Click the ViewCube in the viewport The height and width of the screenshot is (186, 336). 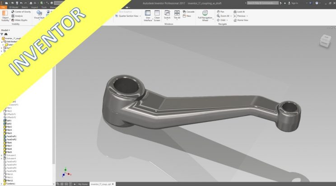325,41
